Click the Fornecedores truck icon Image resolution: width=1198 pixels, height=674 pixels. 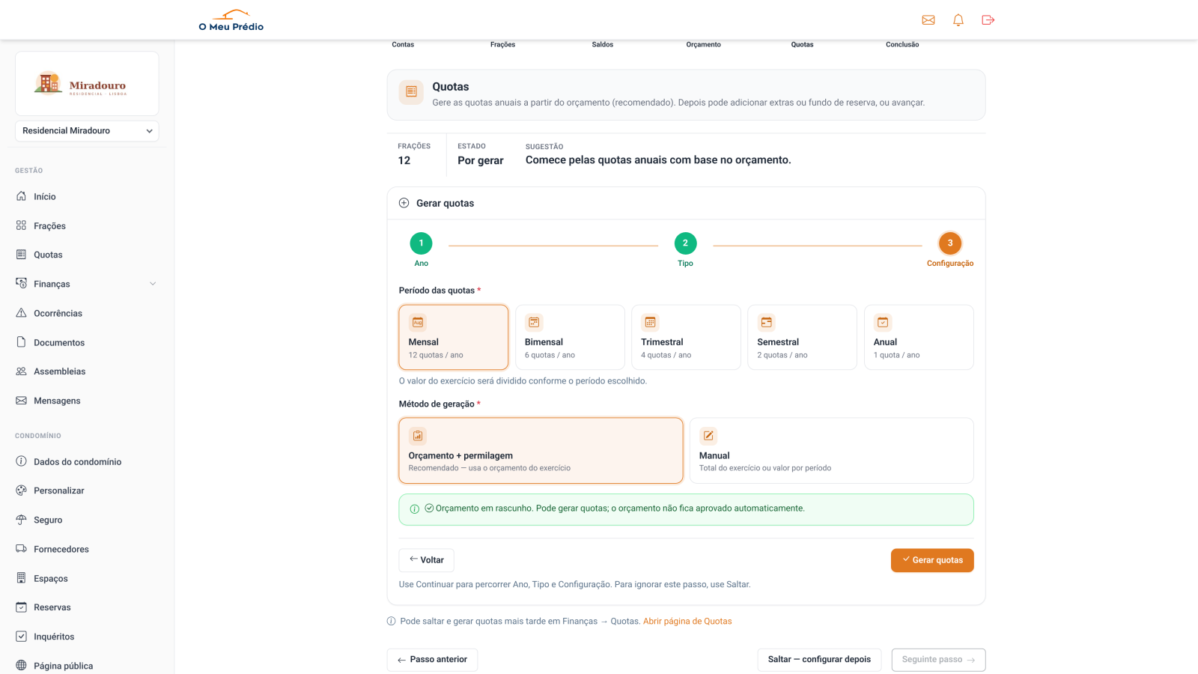[21, 549]
